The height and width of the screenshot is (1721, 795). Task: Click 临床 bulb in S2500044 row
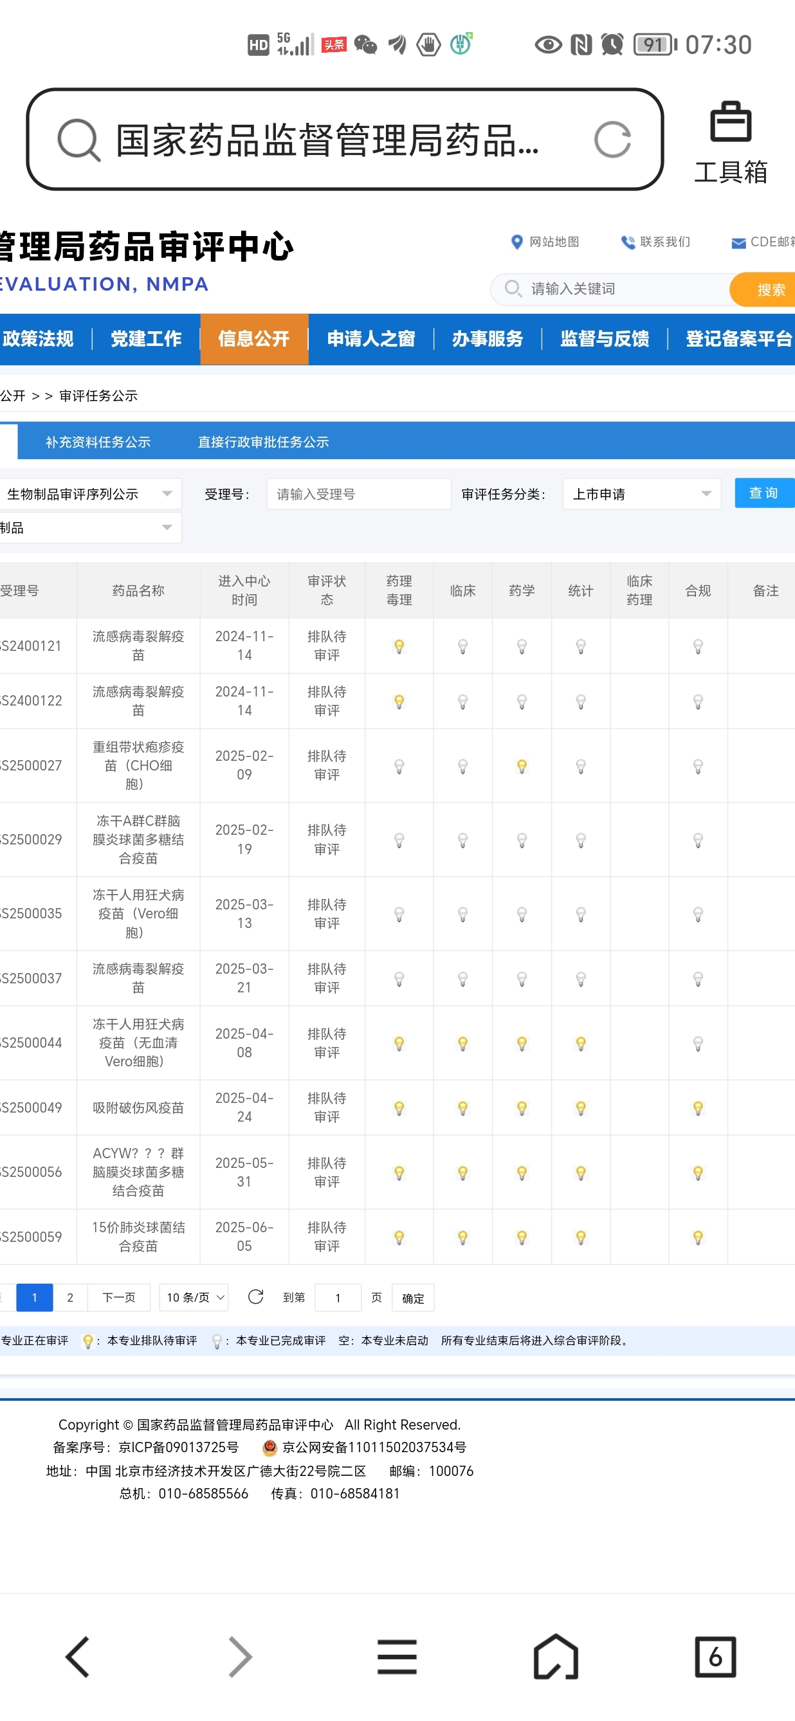tap(462, 1044)
